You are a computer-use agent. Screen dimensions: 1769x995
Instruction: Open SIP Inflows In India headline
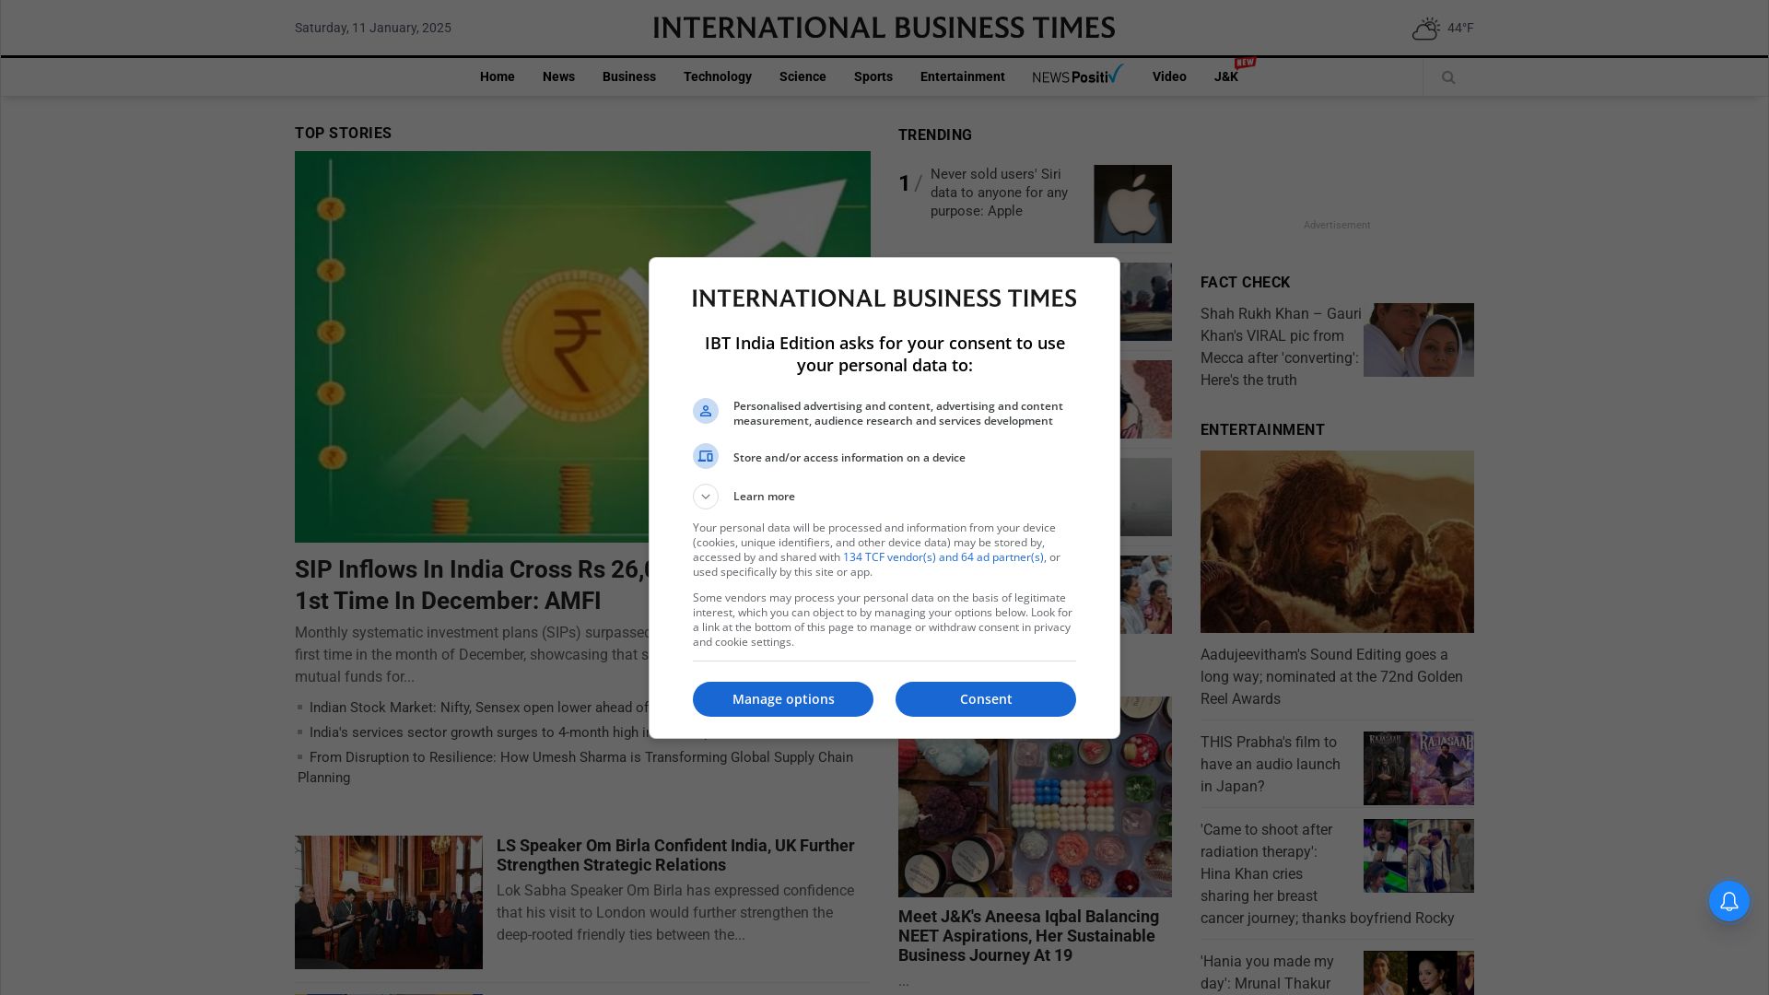[x=472, y=585]
